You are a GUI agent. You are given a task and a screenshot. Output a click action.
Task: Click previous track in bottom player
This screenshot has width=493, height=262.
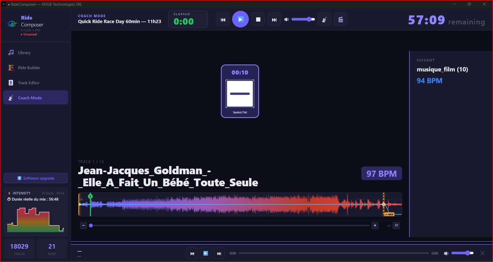(192, 253)
